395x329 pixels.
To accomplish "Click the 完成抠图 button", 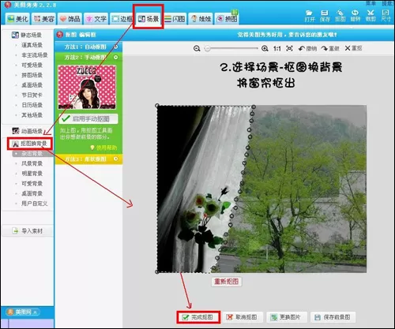I will [x=198, y=317].
